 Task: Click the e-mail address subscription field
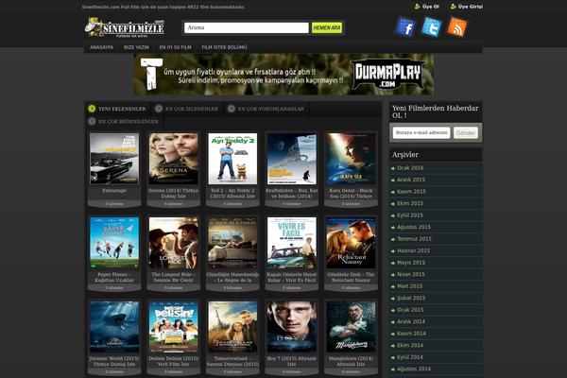[421, 132]
